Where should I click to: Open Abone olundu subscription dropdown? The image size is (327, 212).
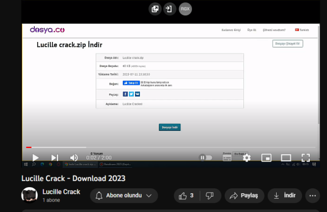124,195
